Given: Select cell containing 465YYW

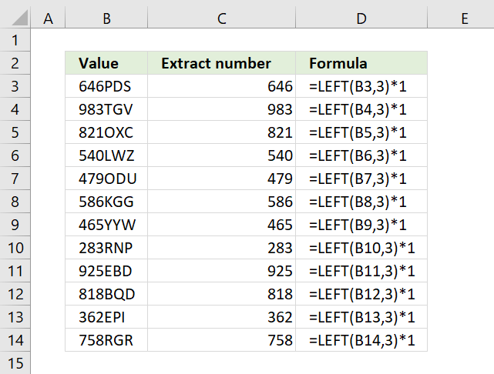Looking at the screenshot, I should (x=106, y=225).
